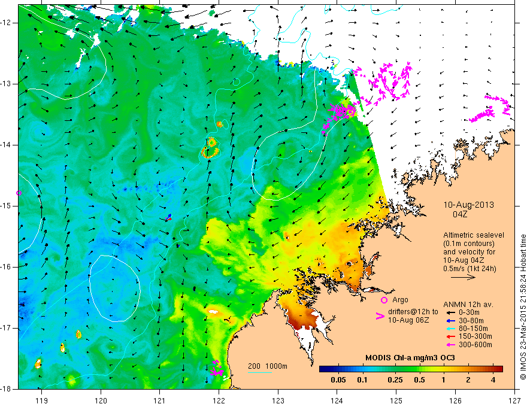Click the longitude axis label '121'
527x407 pixels.
[x=160, y=400]
